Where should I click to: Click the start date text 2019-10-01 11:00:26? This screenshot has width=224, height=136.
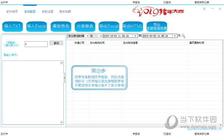click(116, 36)
